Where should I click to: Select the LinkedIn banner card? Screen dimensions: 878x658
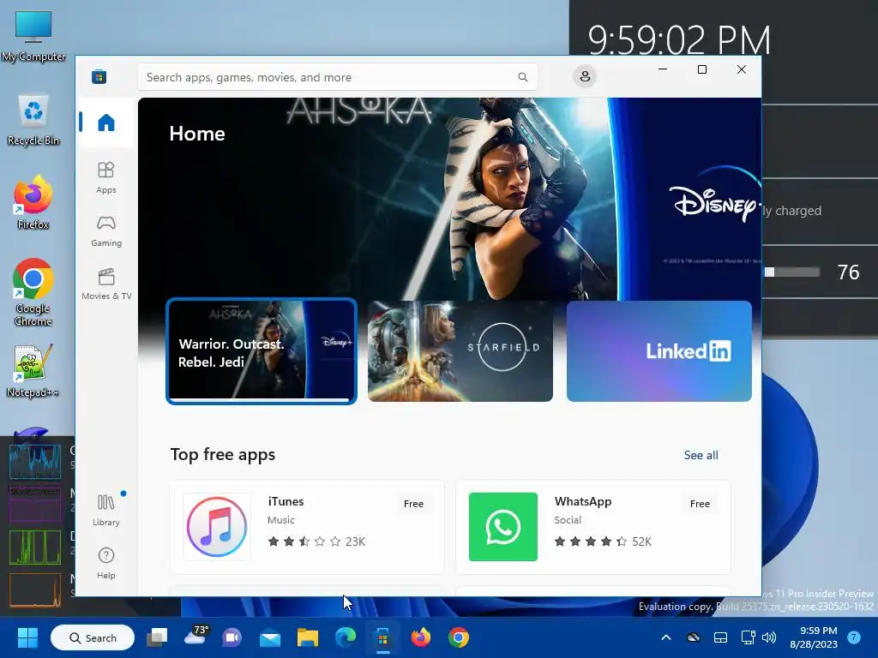(x=659, y=350)
